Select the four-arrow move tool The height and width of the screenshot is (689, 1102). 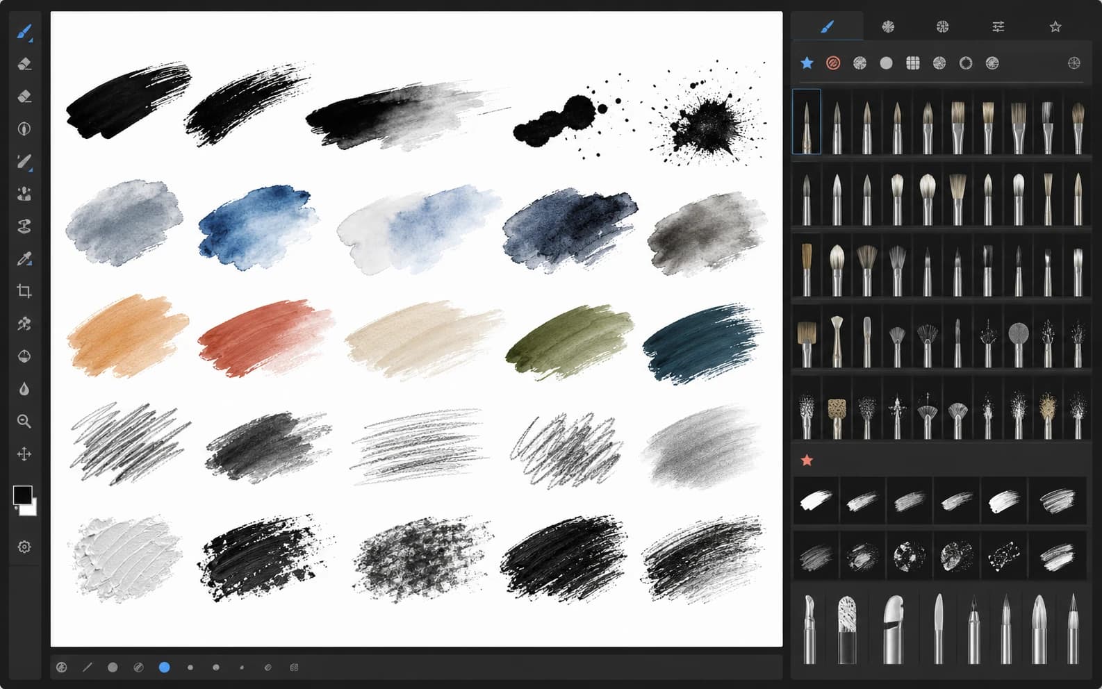[24, 454]
